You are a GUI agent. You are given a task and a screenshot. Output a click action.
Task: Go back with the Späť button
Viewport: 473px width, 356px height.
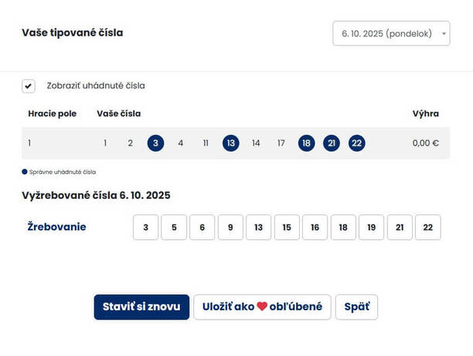tap(356, 307)
